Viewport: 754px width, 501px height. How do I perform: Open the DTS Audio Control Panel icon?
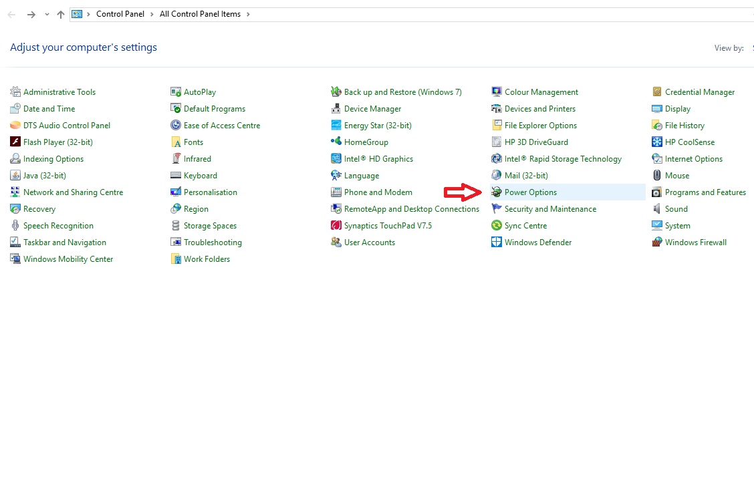click(x=15, y=126)
